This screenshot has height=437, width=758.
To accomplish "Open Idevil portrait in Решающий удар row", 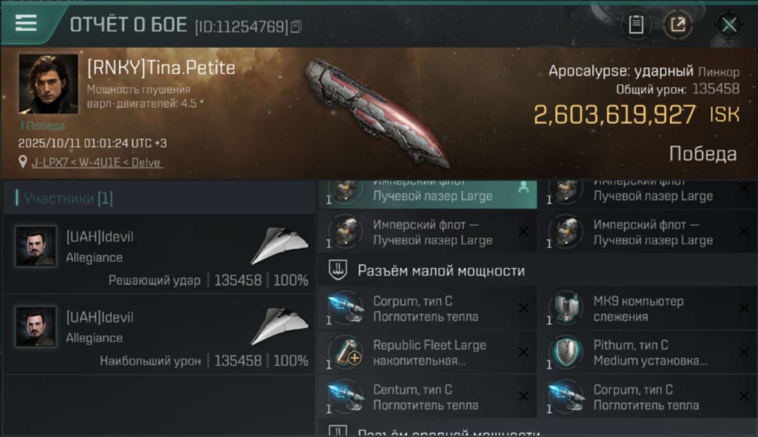I will (36, 246).
